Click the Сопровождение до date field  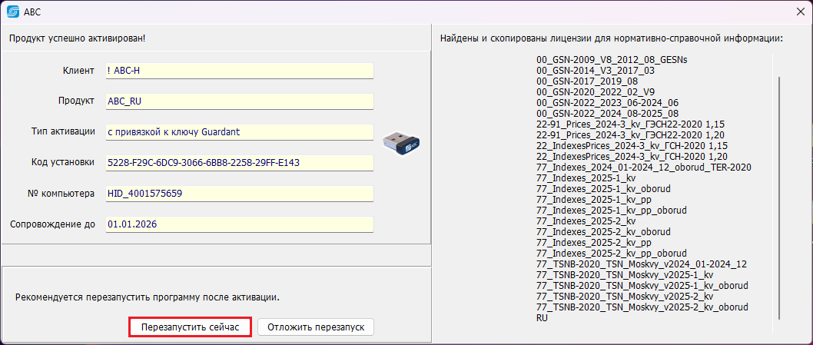point(240,224)
